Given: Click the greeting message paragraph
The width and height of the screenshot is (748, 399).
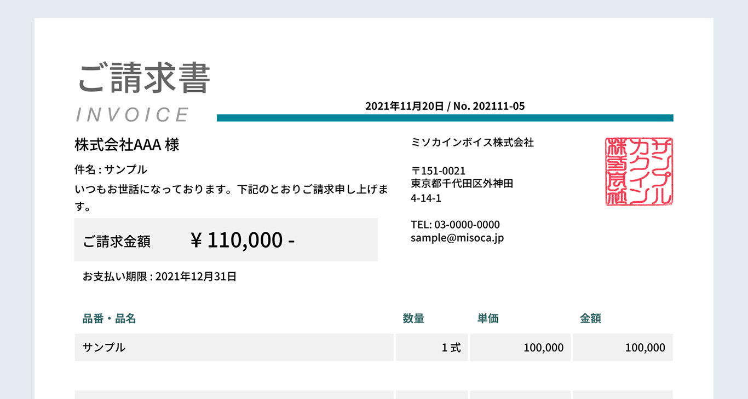Looking at the screenshot, I should (232, 198).
